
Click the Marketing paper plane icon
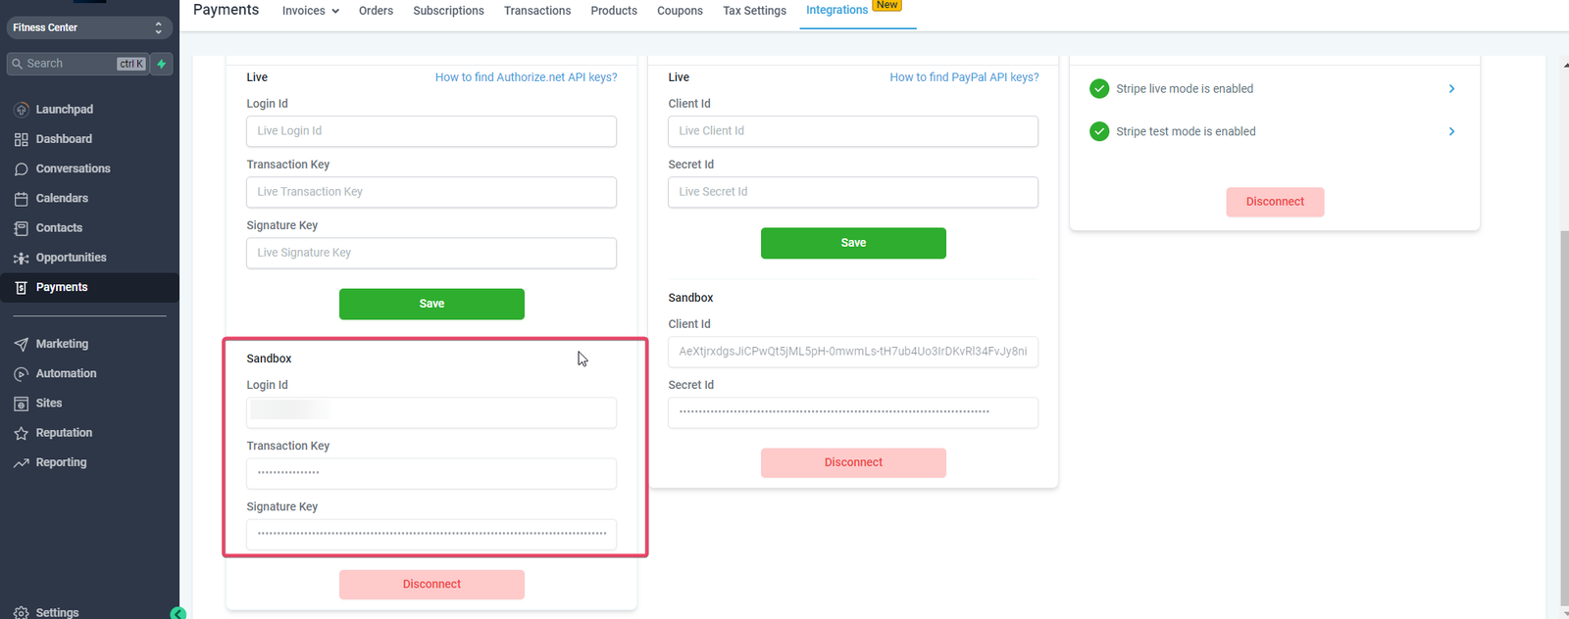pyautogui.click(x=21, y=345)
